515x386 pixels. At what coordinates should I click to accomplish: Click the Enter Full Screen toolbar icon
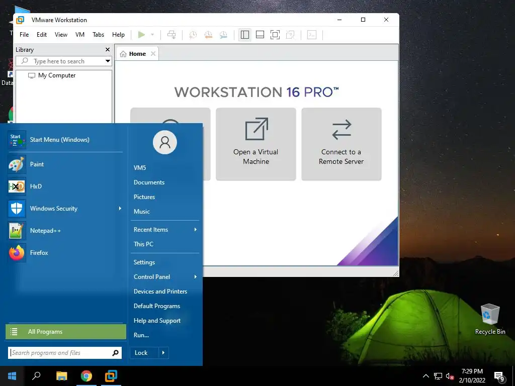[x=275, y=35]
